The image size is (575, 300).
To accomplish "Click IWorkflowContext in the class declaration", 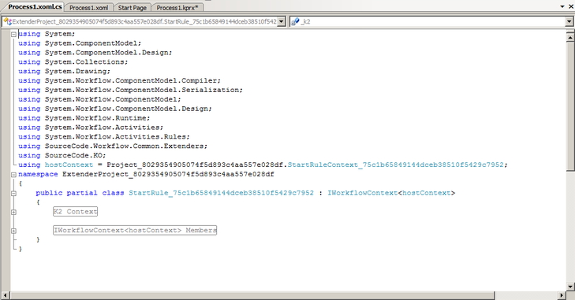I will [x=362, y=193].
